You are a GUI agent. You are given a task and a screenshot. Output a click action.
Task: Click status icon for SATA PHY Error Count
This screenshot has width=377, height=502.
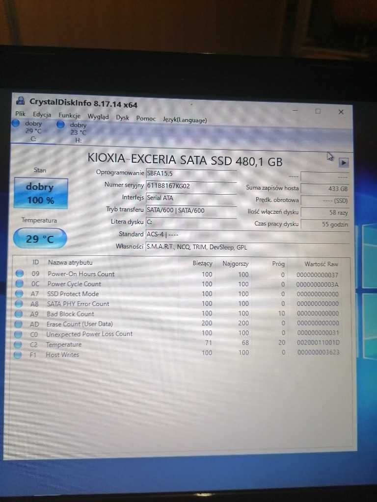[19, 303]
